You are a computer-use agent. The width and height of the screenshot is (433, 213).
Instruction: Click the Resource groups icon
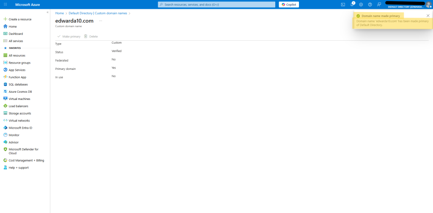click(x=5, y=63)
